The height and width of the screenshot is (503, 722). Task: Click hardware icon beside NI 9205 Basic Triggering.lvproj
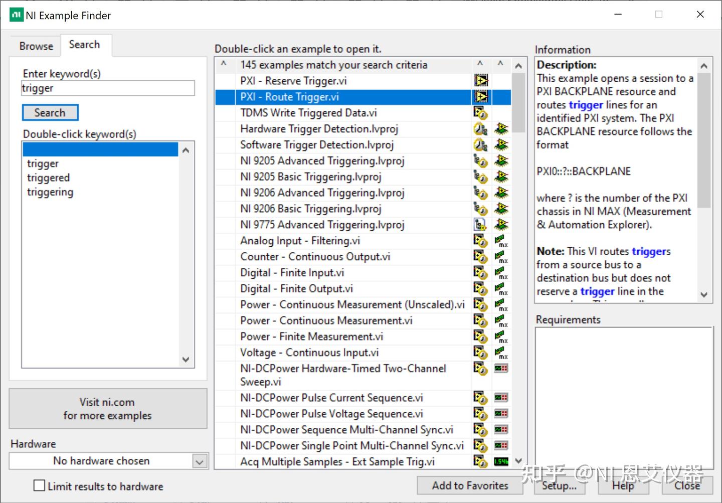501,177
